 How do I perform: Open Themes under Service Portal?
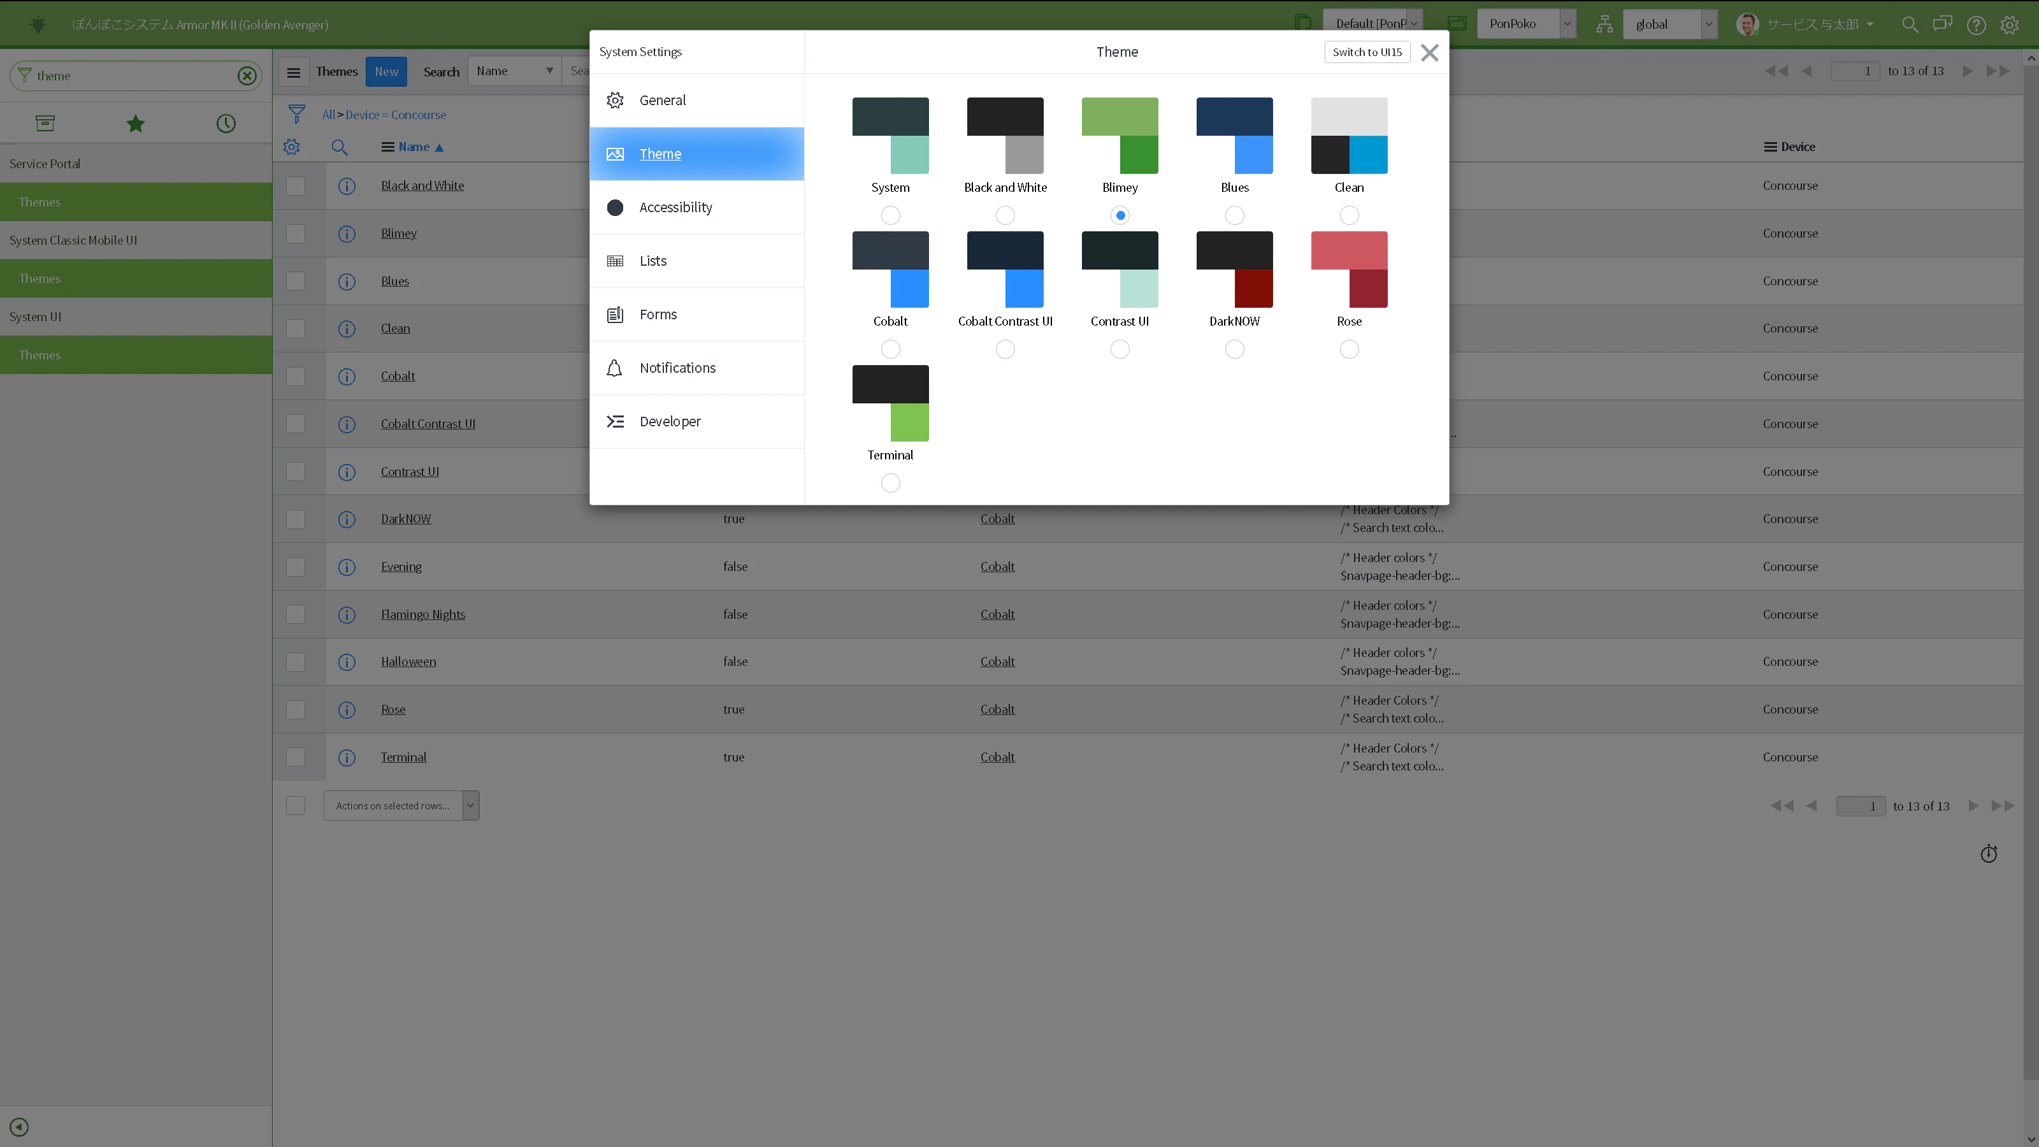pyautogui.click(x=136, y=202)
